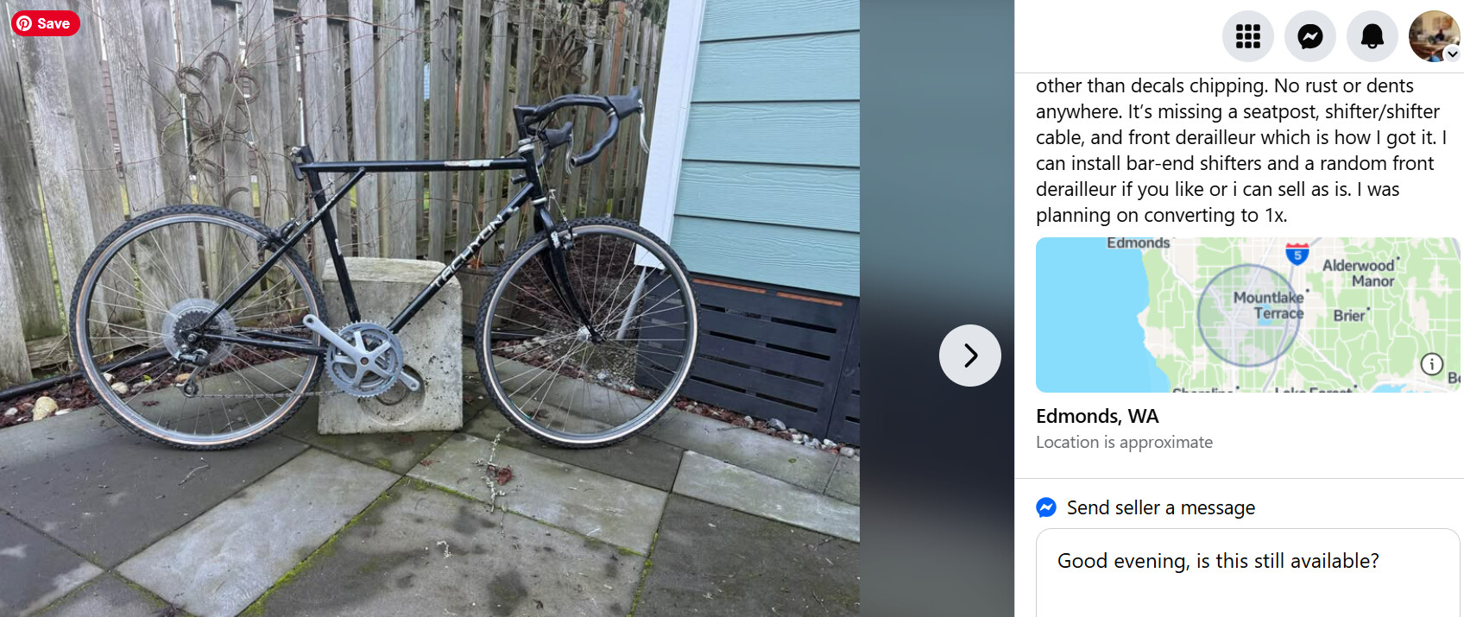Click the listing description text
The height and width of the screenshot is (617, 1464).
pos(1241,150)
